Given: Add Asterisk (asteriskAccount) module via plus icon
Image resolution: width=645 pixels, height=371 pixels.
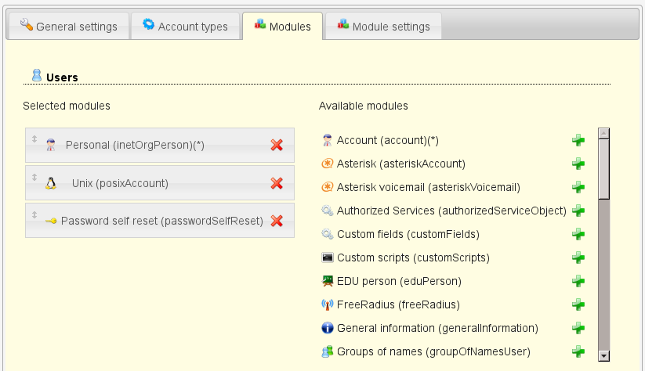Looking at the screenshot, I should [x=578, y=164].
